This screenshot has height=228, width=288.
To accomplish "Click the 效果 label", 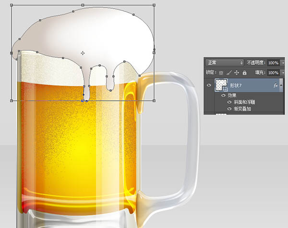I will (232, 96).
